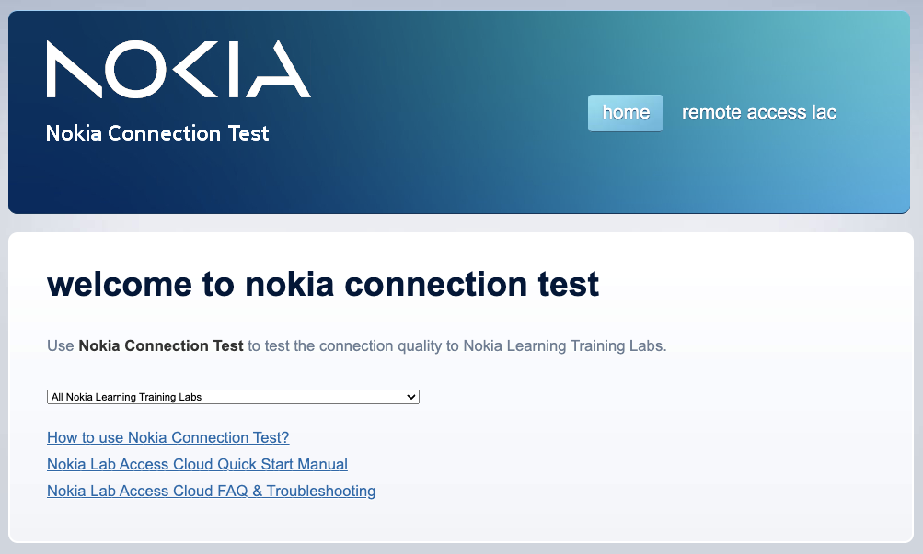This screenshot has width=923, height=554.
Task: Open How to use Nokia Connection Test link
Action: [168, 437]
